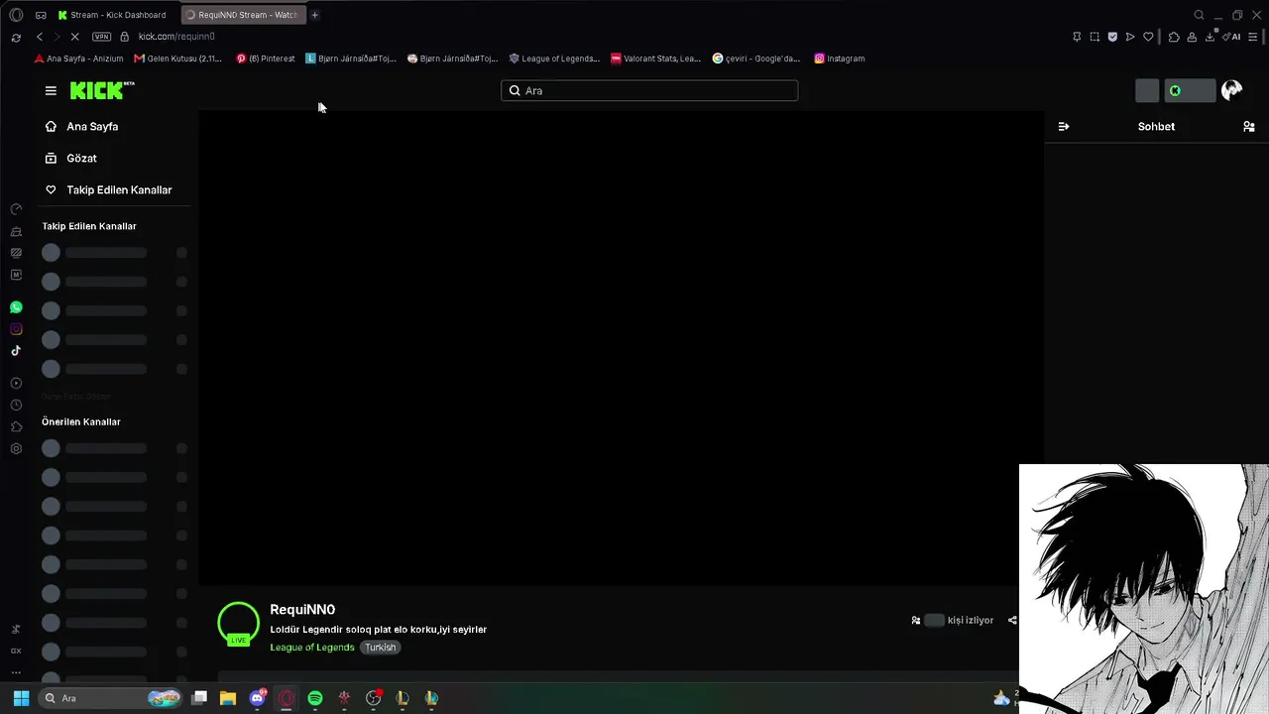The image size is (1269, 714).
Task: Open the AI assistant button
Action: coord(1231,37)
